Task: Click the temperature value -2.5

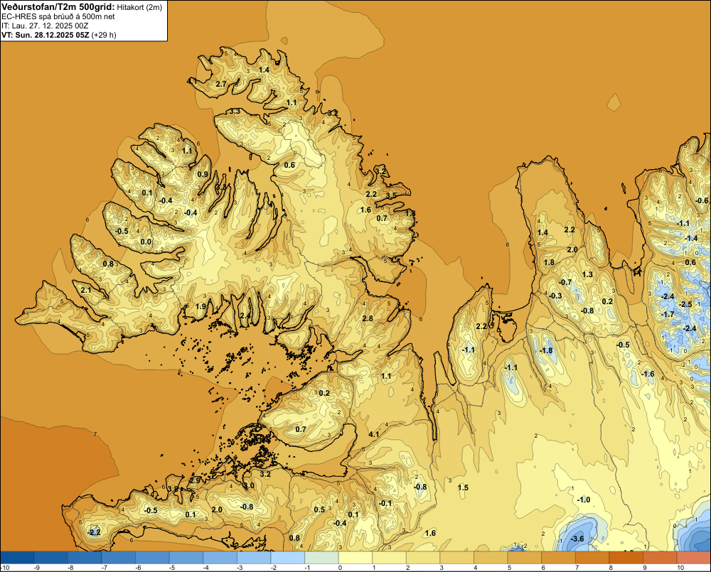Action: [x=686, y=305]
